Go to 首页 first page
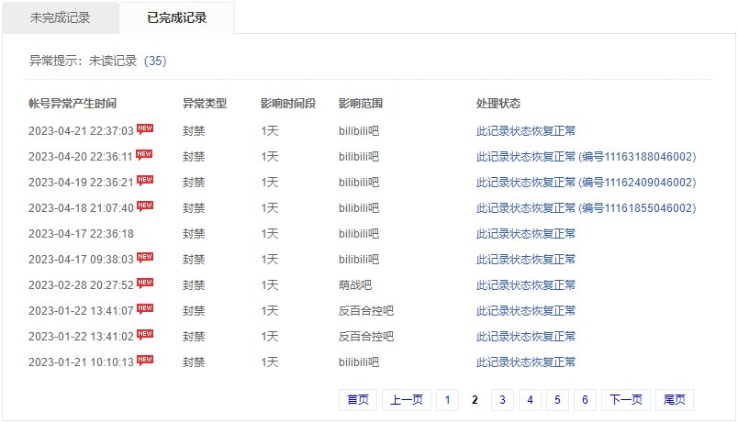 click(357, 400)
